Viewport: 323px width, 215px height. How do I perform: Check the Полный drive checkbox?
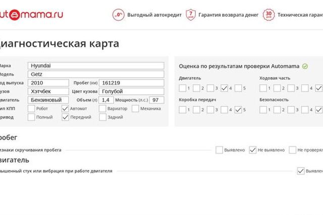(x=31, y=117)
